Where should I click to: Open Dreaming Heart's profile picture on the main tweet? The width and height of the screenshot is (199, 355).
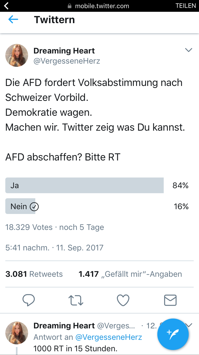click(17, 55)
